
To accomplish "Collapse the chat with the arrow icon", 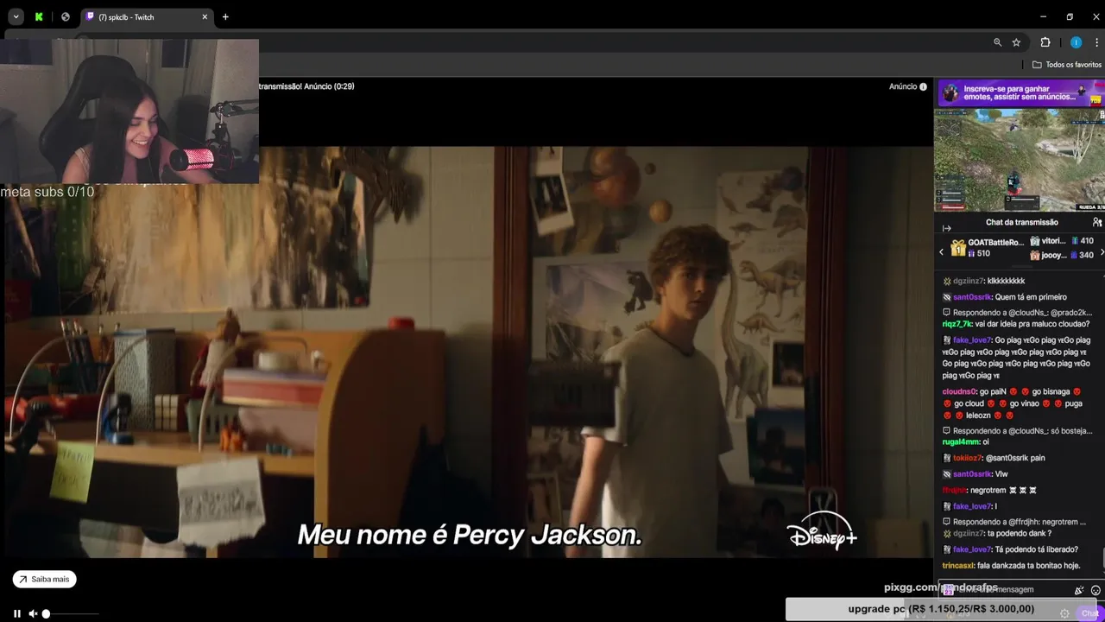I will coord(946,228).
